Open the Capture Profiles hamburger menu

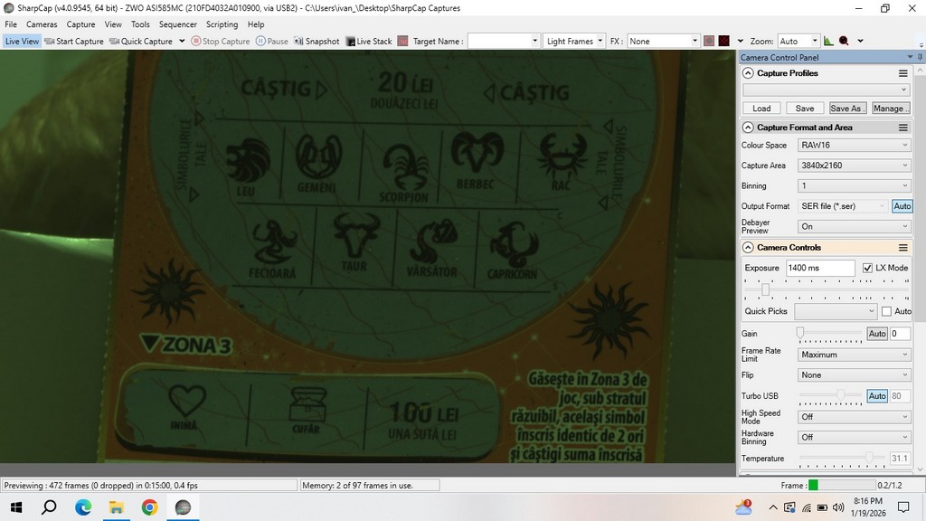902,73
